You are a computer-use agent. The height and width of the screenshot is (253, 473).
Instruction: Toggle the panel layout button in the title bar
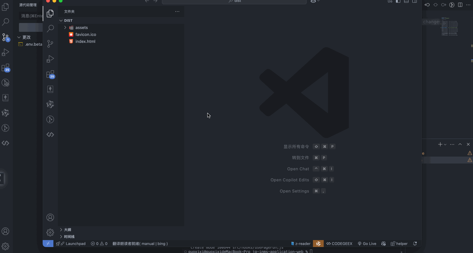[406, 1]
